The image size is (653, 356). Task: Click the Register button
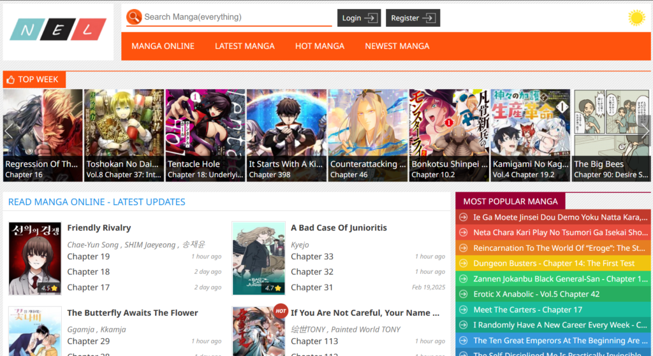tap(413, 18)
